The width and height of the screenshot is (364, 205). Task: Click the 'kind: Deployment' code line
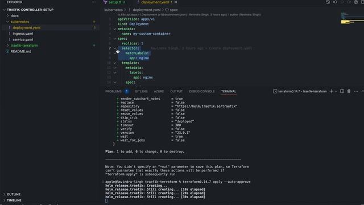pos(133,24)
